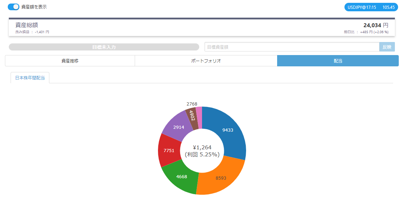Click the 利回 5.25% yield text
Viewport: 403px width, 204px height.
[202, 155]
